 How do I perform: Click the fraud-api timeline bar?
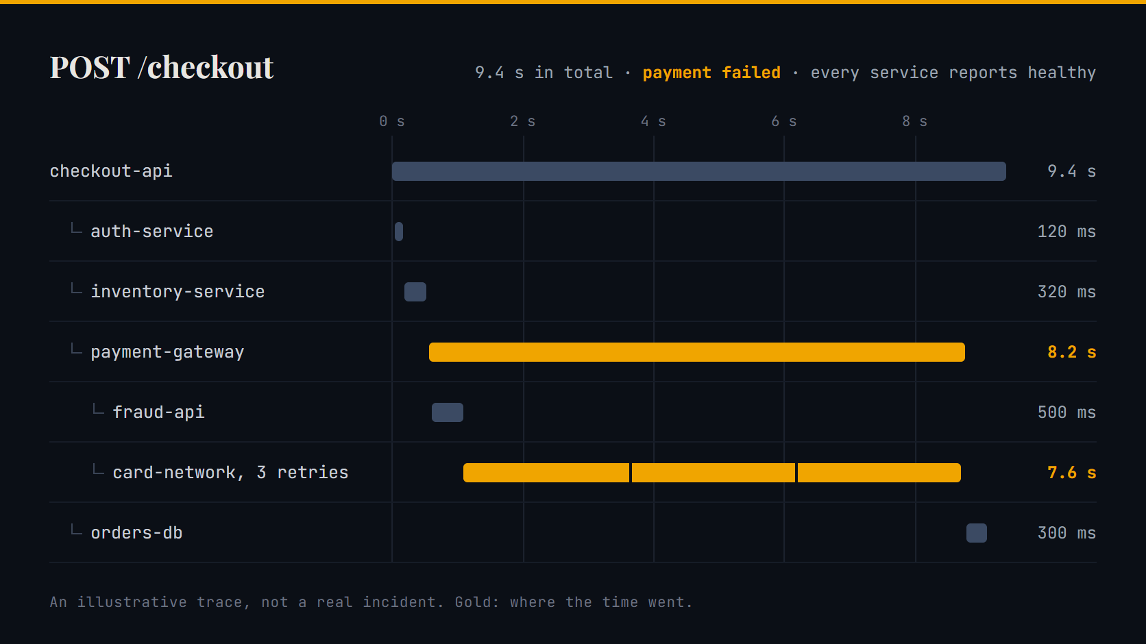pyautogui.click(x=448, y=412)
